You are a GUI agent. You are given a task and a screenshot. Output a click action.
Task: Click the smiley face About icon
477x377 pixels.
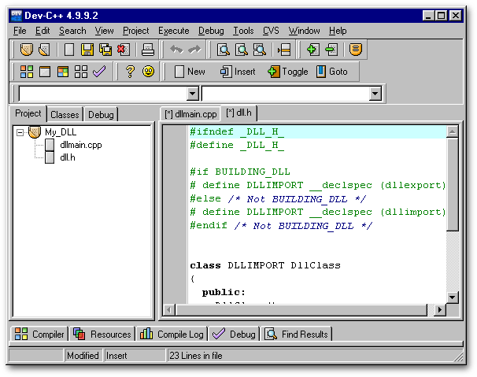click(x=148, y=72)
